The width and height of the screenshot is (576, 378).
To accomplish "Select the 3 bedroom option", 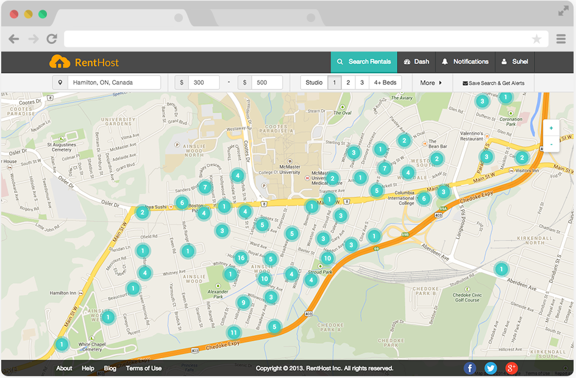I will click(362, 83).
